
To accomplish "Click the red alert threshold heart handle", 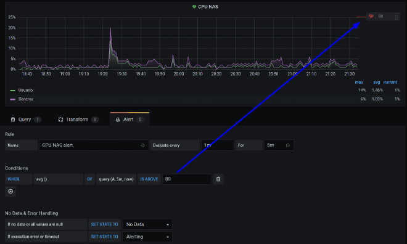I will pos(371,17).
